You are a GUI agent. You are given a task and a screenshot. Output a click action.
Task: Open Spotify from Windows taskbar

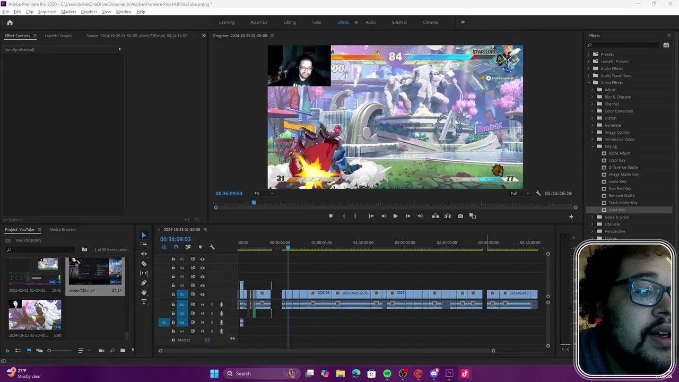pyautogui.click(x=387, y=374)
